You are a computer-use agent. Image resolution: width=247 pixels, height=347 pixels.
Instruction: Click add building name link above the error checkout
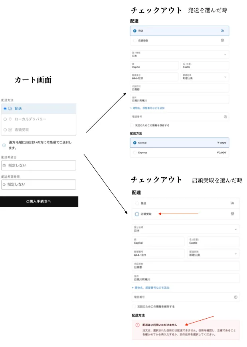tap(151, 288)
